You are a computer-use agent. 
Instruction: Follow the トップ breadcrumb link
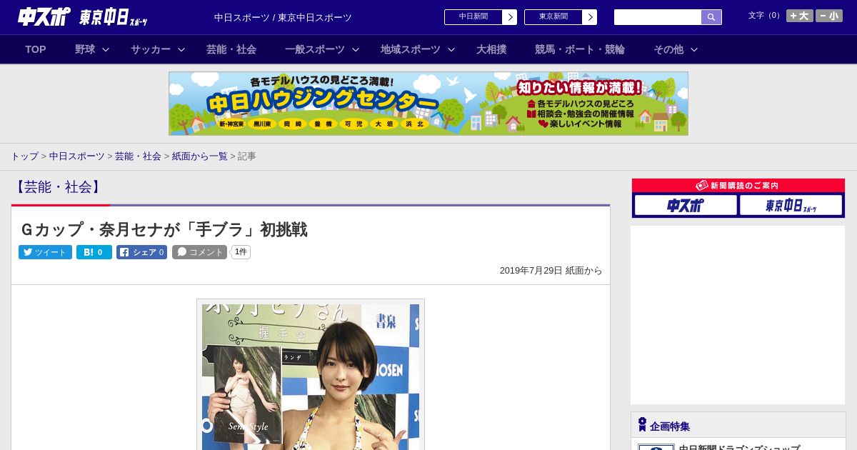point(24,156)
